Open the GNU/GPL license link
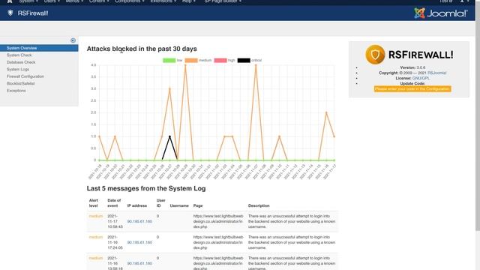 click(421, 78)
